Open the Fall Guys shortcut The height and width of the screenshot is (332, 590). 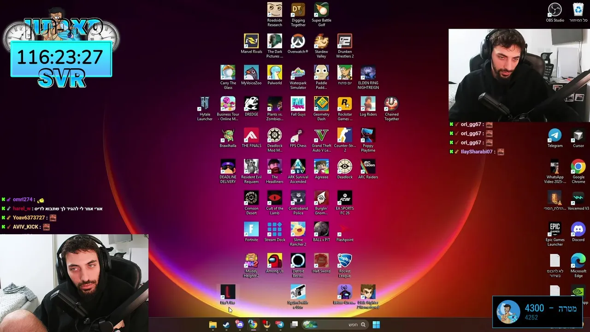[x=298, y=107]
